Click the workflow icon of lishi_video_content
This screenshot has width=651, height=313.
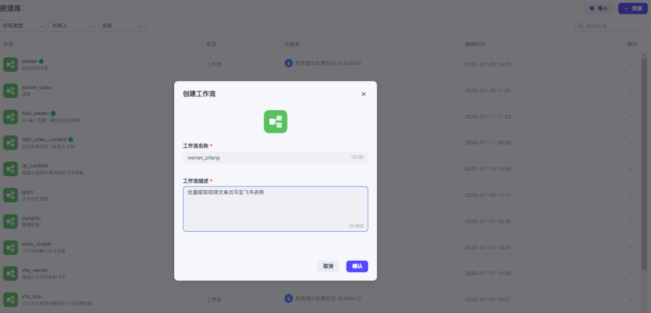(x=10, y=143)
